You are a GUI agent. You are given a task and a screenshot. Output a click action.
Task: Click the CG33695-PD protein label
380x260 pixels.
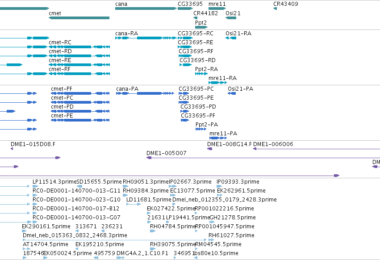click(198, 107)
